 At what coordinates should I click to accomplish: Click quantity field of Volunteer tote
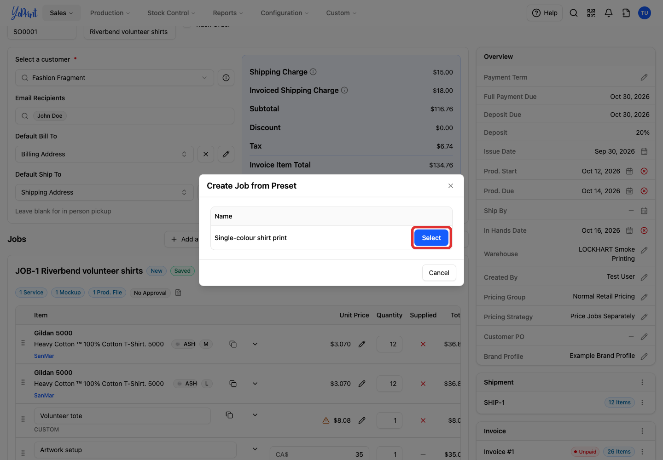[x=390, y=420]
